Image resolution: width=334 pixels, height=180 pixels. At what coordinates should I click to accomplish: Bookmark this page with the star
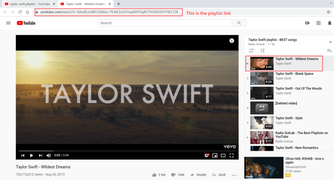tap(328, 12)
